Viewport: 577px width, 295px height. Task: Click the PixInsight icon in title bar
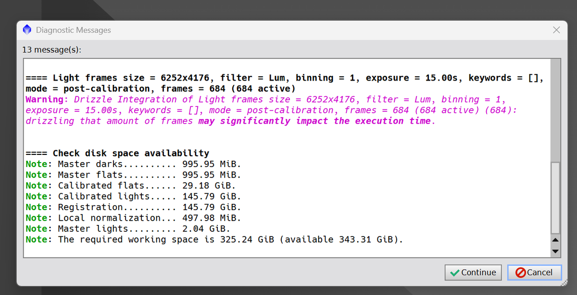point(27,30)
